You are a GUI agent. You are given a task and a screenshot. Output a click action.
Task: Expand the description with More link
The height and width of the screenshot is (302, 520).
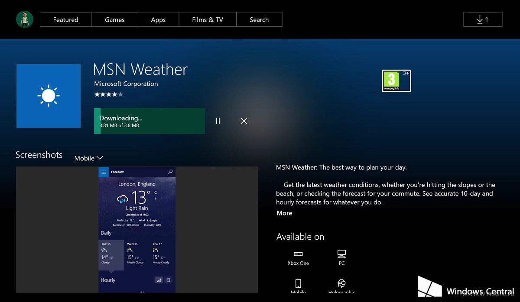[x=284, y=213]
